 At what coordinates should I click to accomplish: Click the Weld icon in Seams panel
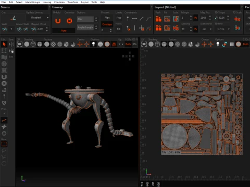(x=5, y=29)
